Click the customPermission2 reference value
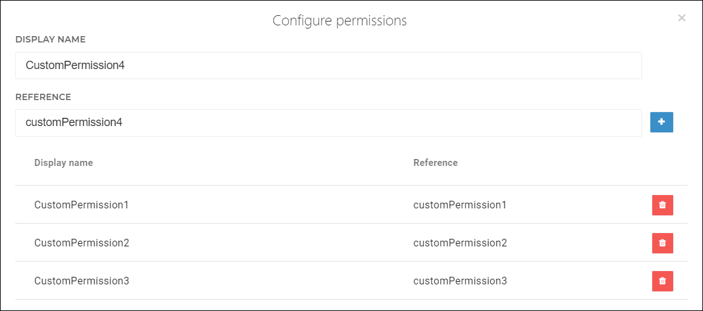Image resolution: width=703 pixels, height=311 pixels. point(460,243)
